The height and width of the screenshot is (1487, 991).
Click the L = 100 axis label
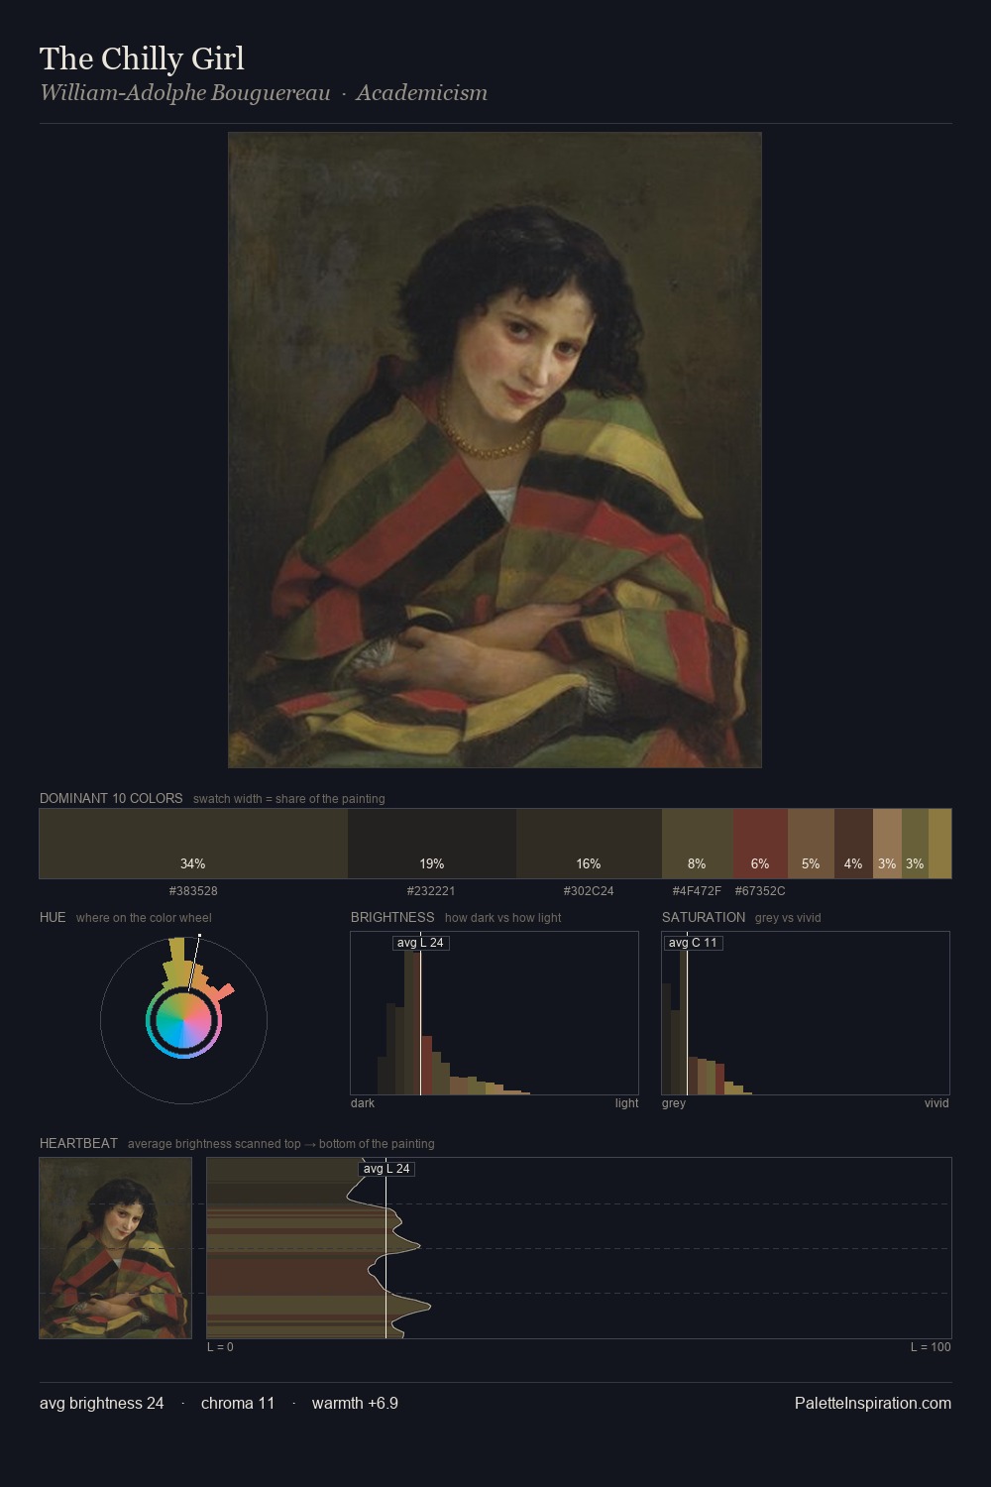931,1347
